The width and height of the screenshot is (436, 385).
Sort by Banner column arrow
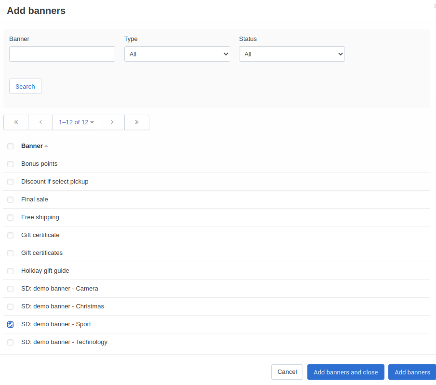coord(46,146)
